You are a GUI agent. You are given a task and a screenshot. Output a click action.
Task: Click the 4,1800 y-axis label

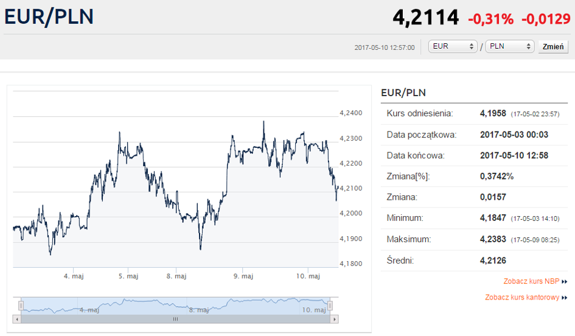[351, 264]
